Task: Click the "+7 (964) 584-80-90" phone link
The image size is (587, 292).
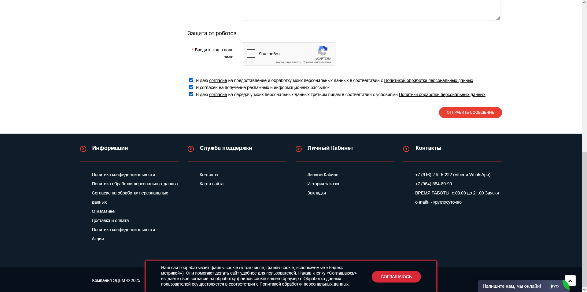Action: pos(433,184)
